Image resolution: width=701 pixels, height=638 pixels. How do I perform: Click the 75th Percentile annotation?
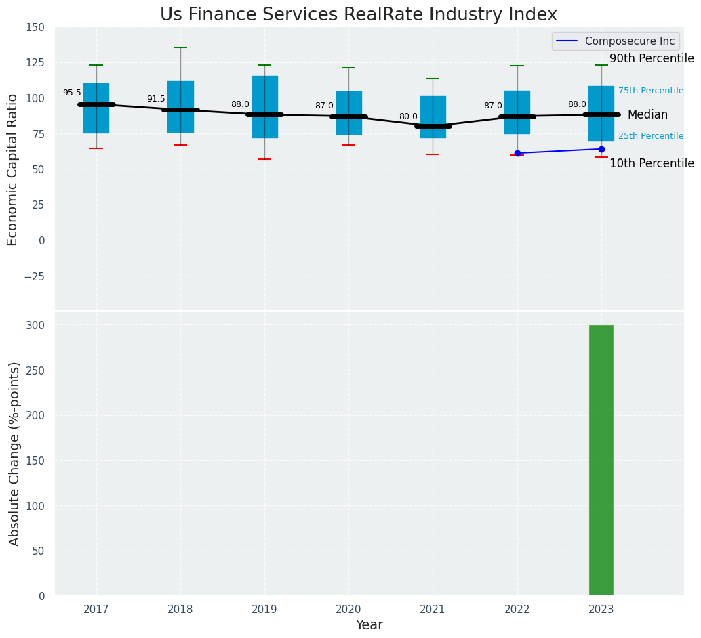(650, 91)
